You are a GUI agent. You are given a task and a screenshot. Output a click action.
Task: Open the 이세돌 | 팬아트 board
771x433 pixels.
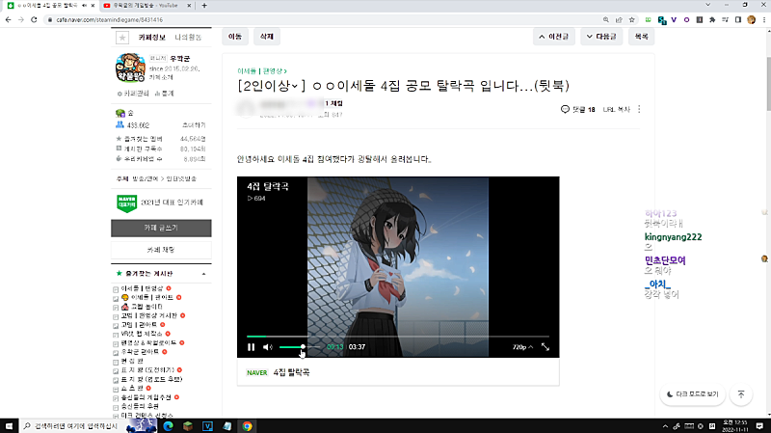coord(152,297)
